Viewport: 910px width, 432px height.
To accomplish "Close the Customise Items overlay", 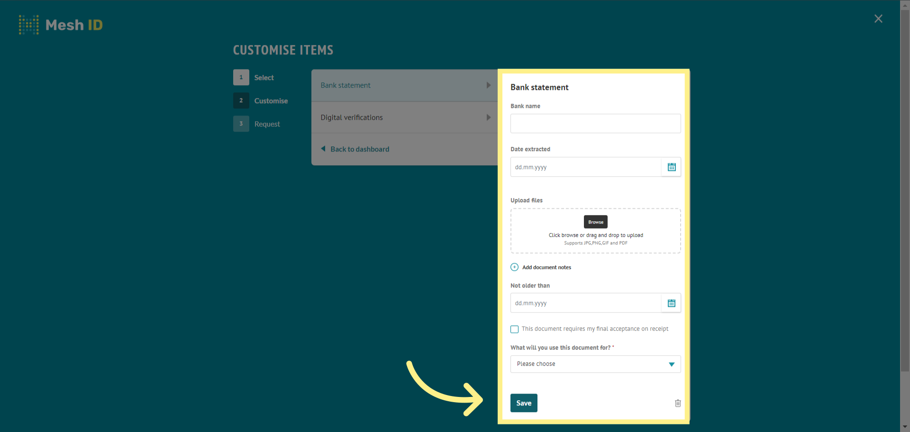I will (x=878, y=18).
